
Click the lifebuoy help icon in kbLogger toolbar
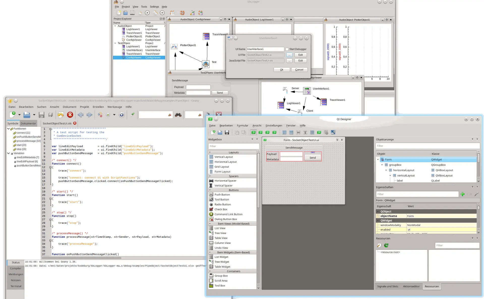(x=182, y=13)
